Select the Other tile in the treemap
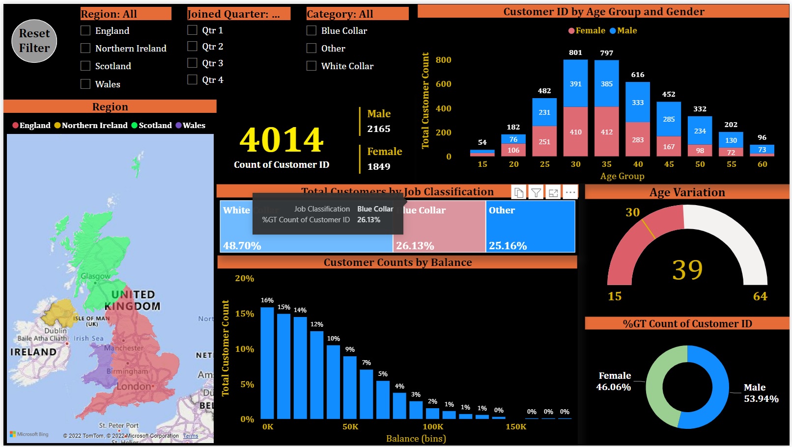Viewport: 792px width, 447px height. pyautogui.click(x=530, y=227)
